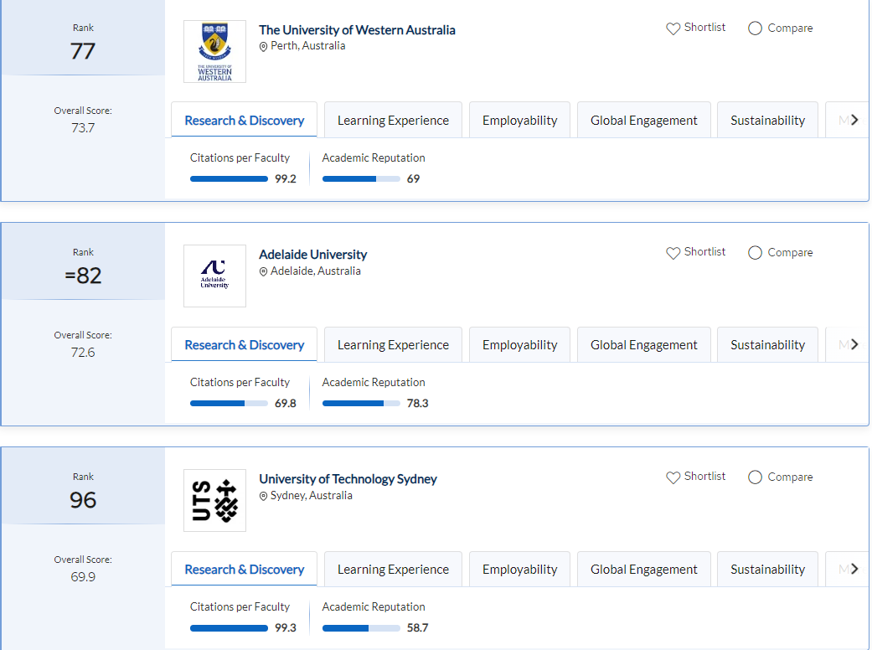Shortlist University of Technology Sydney heart icon
This screenshot has height=650, width=872.
pyautogui.click(x=673, y=477)
